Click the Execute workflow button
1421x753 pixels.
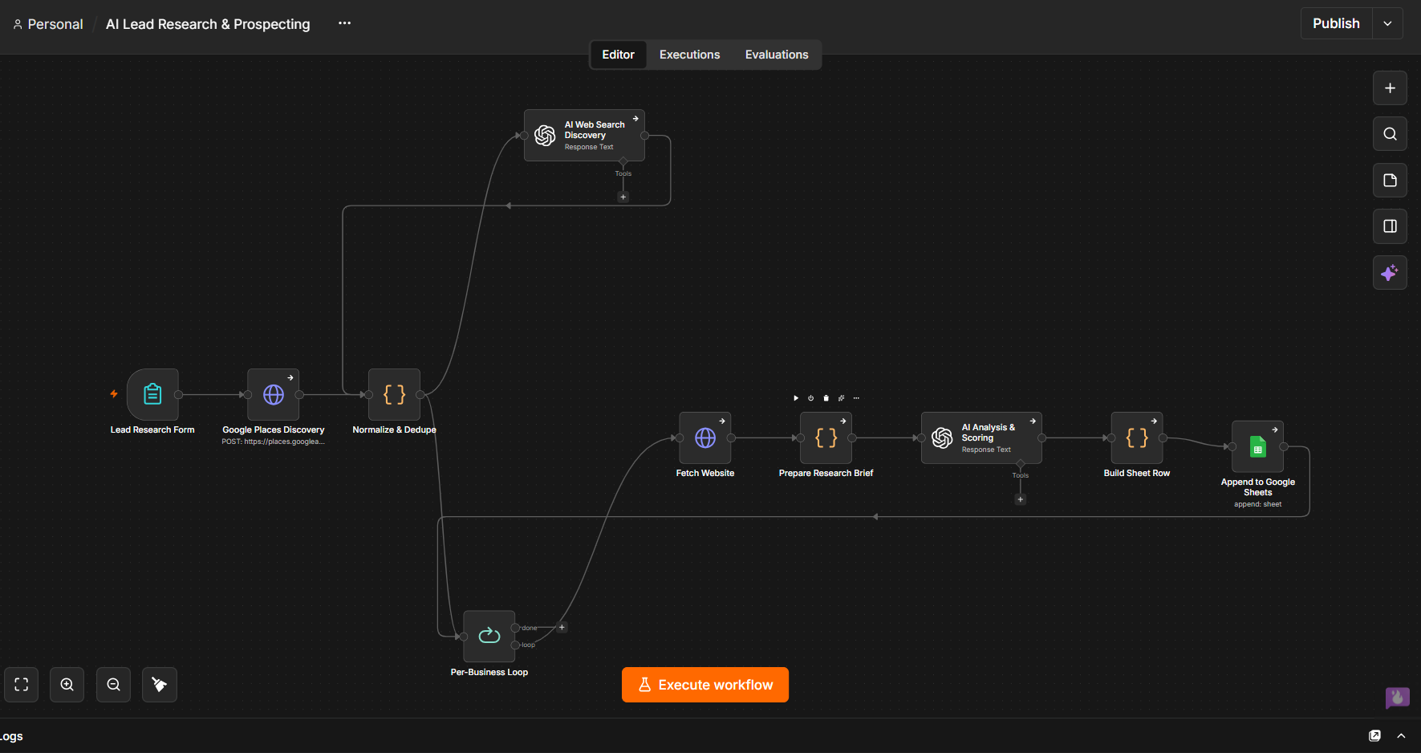tap(705, 685)
